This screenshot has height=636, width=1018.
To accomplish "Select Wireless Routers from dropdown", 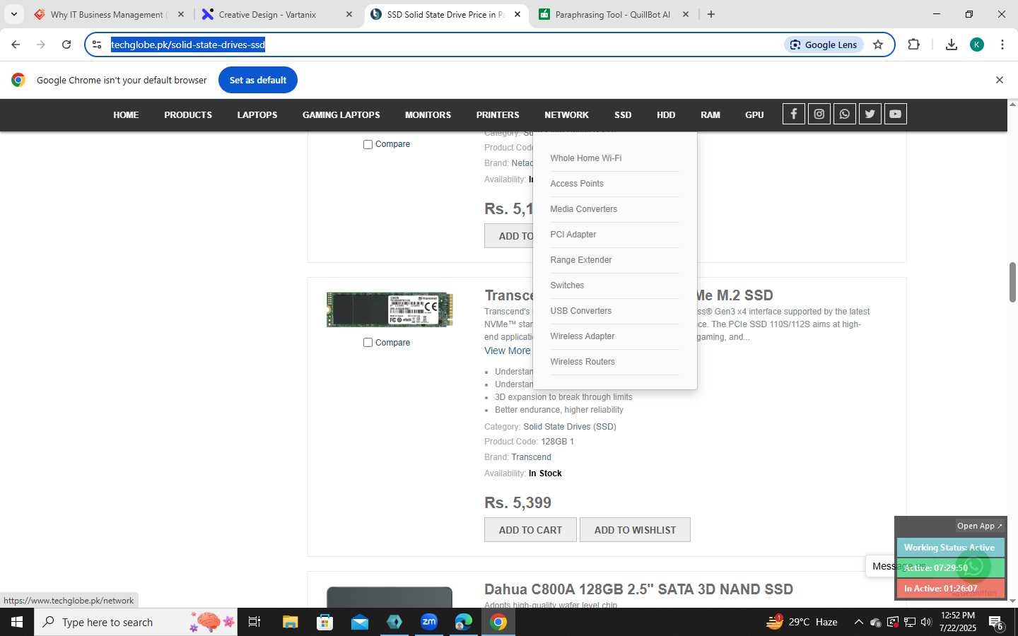I will (583, 362).
